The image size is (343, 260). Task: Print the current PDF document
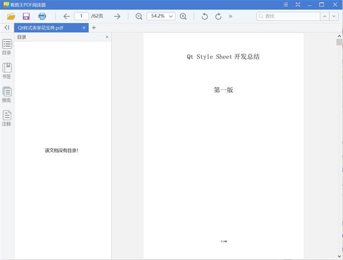(42, 16)
